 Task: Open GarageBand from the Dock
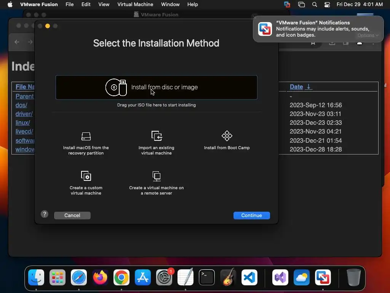click(228, 277)
